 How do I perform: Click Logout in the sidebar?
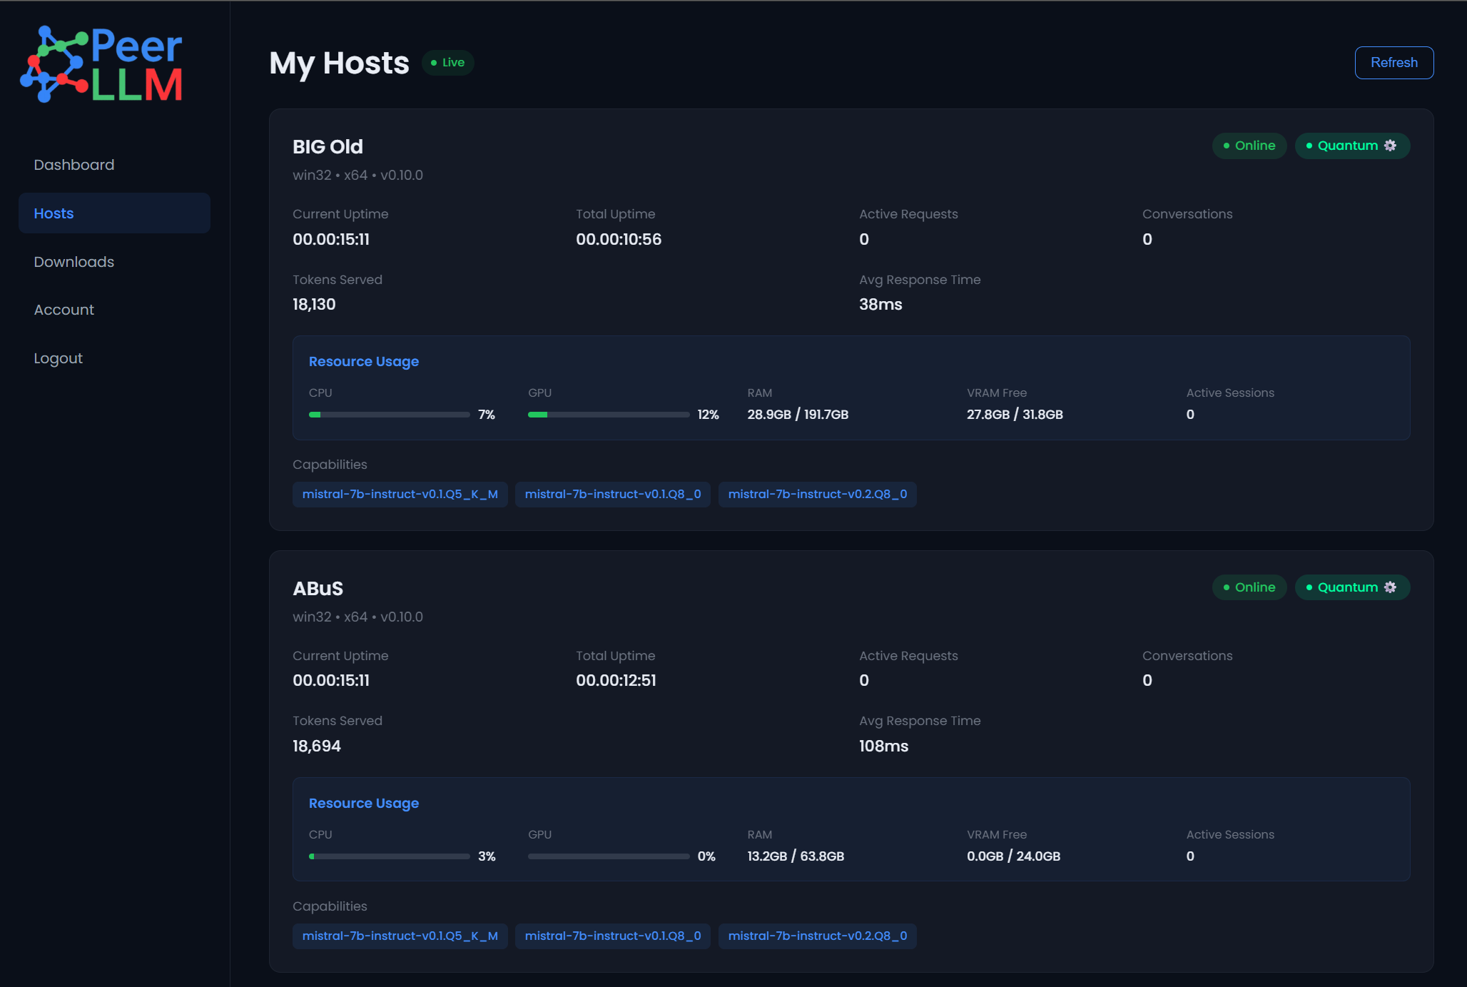coord(59,358)
